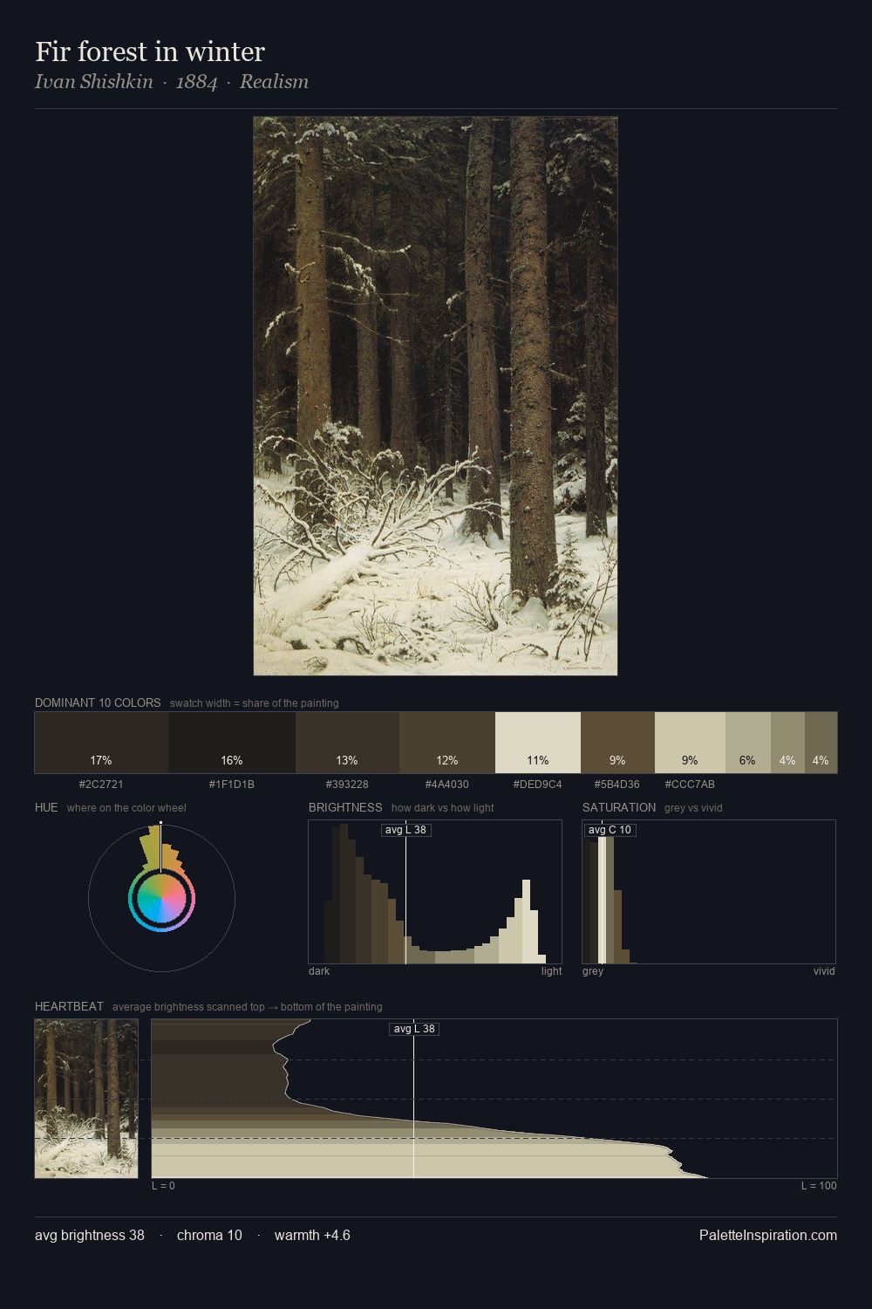Click the hex code #393228
Screen dimensions: 872x1309
pos(347,784)
